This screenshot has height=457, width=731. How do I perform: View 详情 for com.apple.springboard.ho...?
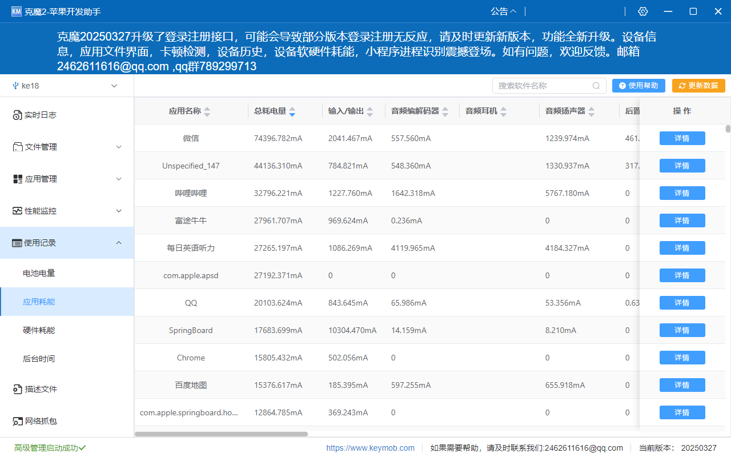click(682, 412)
